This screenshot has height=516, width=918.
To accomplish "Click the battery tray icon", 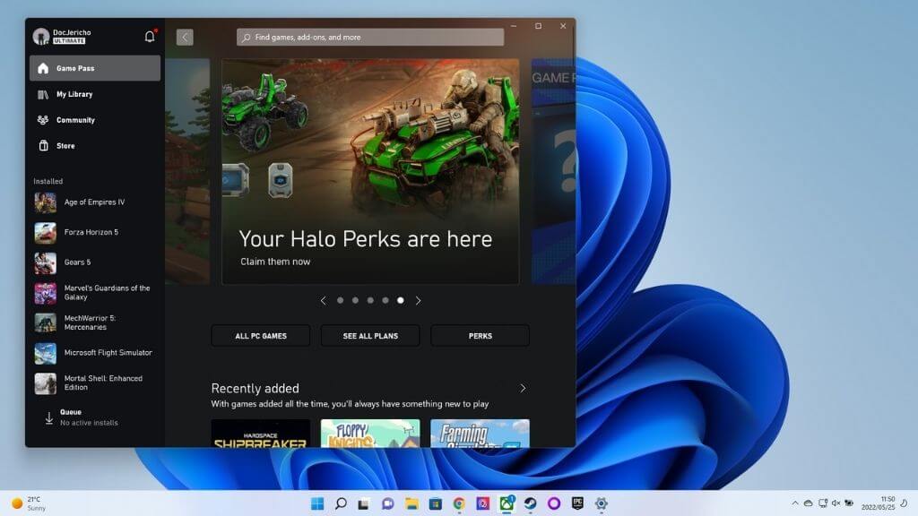I will (849, 503).
